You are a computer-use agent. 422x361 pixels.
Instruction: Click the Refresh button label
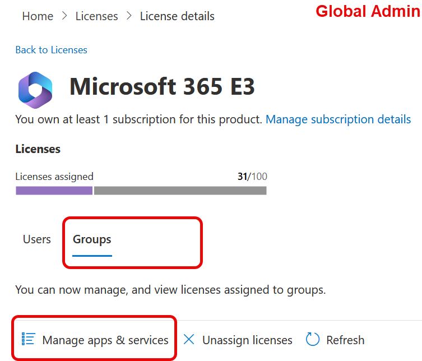point(345,340)
